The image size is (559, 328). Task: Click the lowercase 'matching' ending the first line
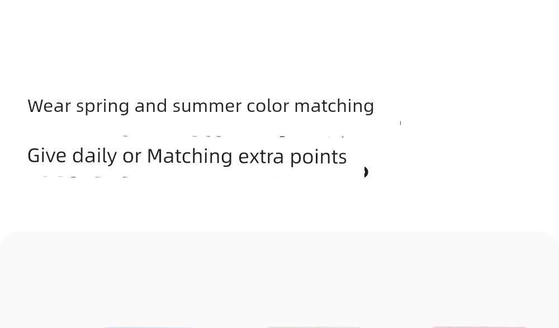[334, 107]
